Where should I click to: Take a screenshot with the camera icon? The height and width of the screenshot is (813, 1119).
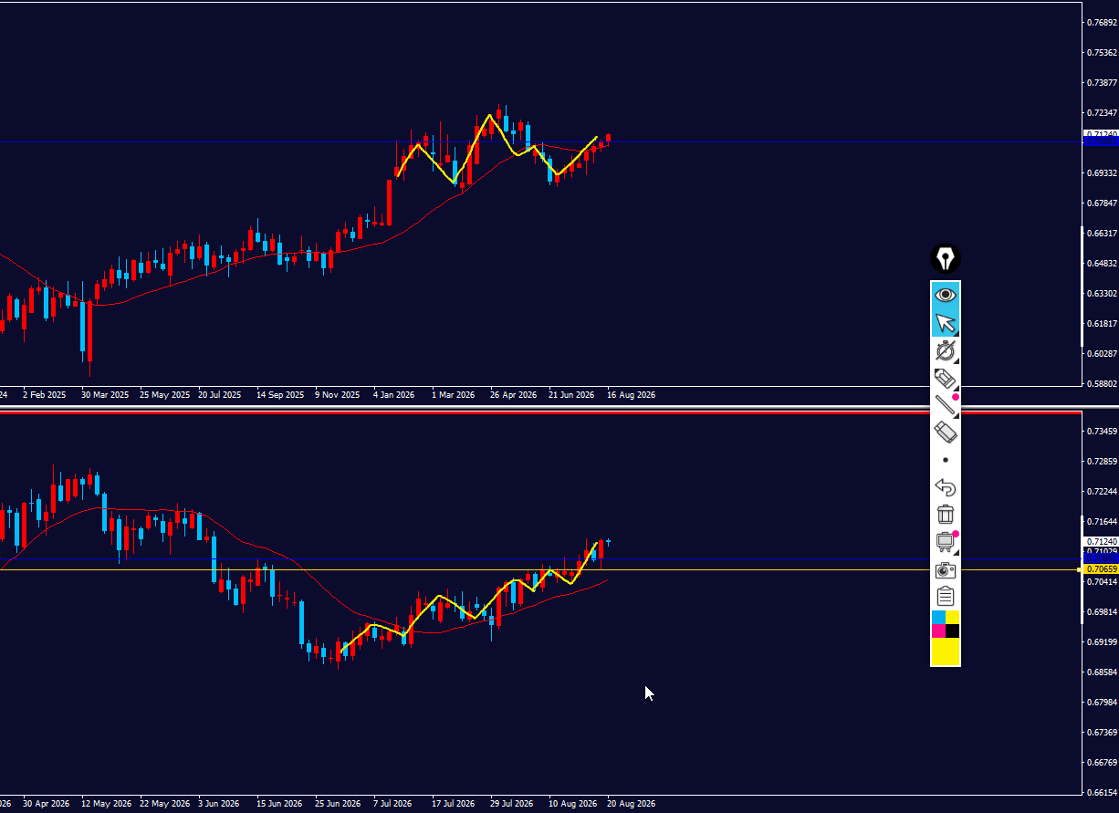[x=946, y=569]
